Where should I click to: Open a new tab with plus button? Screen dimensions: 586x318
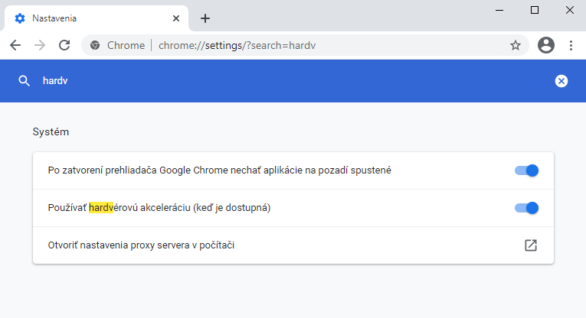(x=205, y=18)
